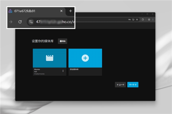This screenshot has height=114, width=172.
Task: Open the browser extensions puzzle icon
Action: click(143, 20)
